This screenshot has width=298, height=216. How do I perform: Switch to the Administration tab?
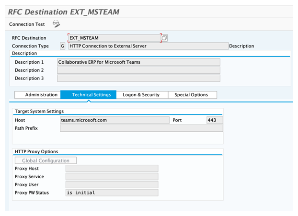click(x=37, y=95)
